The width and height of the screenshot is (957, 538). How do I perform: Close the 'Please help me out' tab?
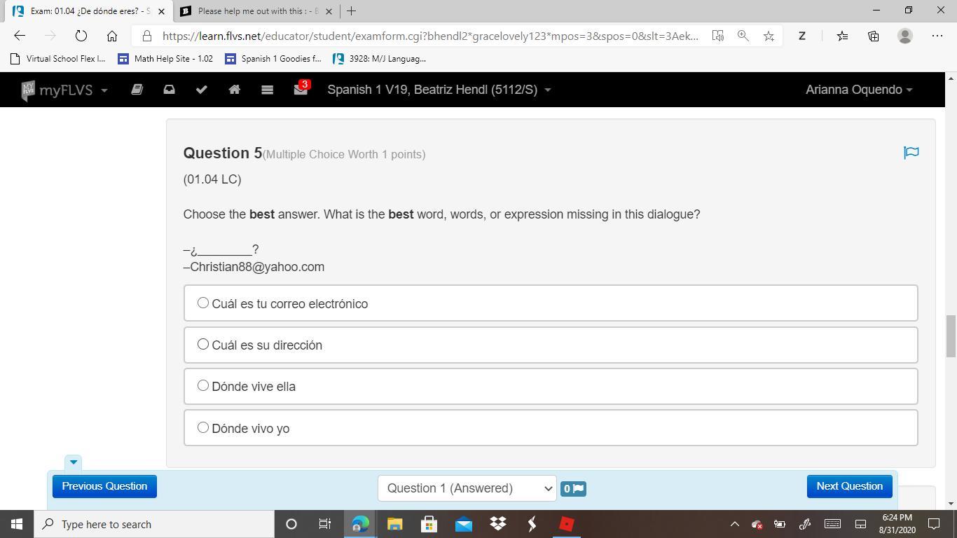pos(329,11)
